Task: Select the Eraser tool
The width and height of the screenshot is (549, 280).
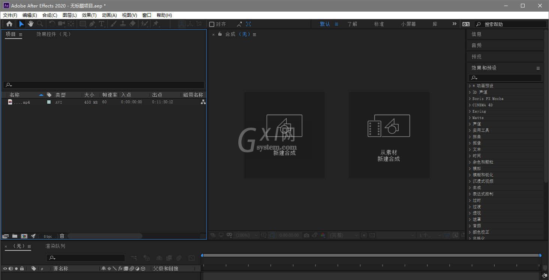Action: [132, 24]
